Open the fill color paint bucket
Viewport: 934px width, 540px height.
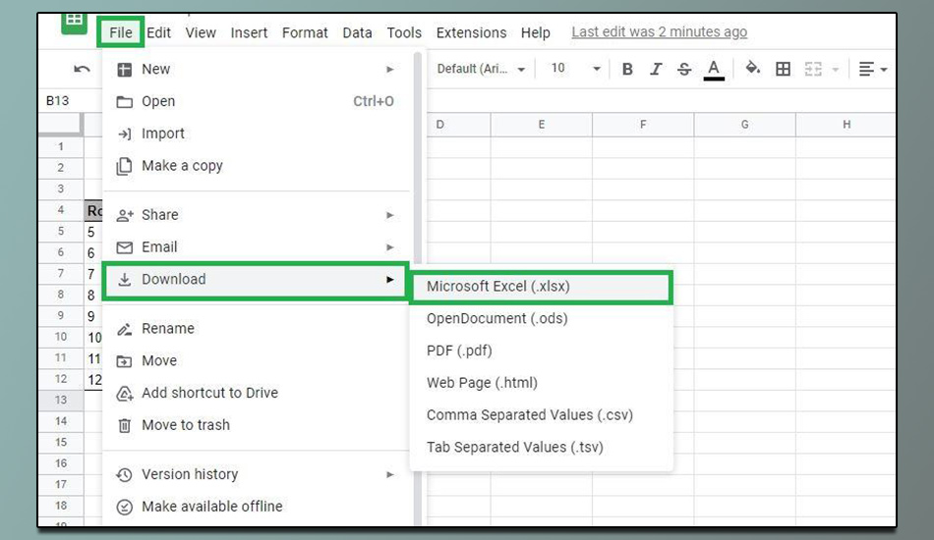click(752, 69)
